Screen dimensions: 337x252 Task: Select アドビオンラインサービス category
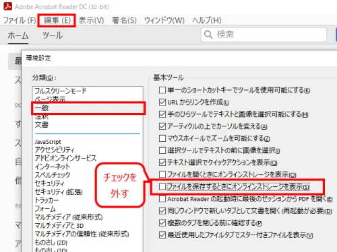tap(65, 158)
